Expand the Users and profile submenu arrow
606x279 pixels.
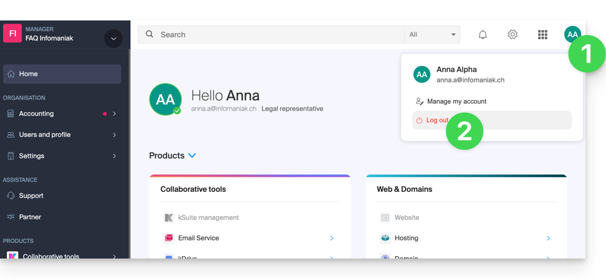(114, 135)
